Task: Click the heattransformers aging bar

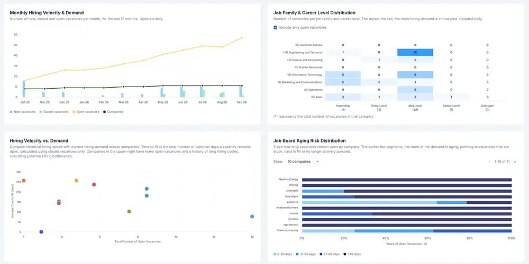Action: [x=407, y=208]
